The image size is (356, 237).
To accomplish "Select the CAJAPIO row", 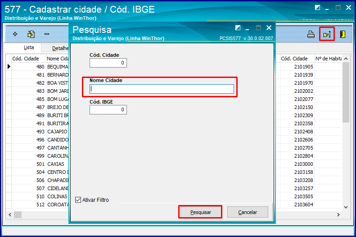I will [38, 132].
